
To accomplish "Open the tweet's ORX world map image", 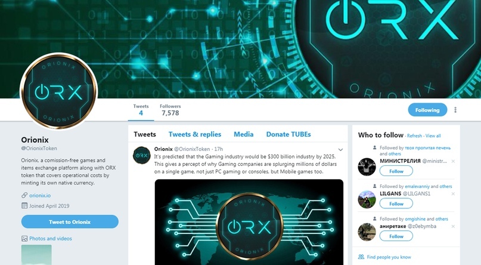I will pos(249,222).
